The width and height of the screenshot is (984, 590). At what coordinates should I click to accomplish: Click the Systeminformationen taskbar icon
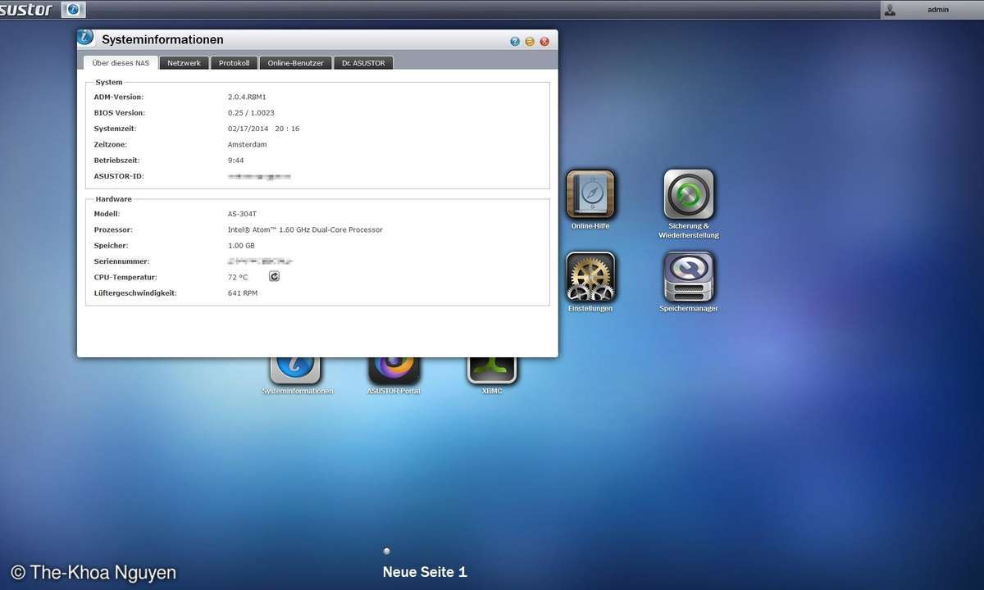tap(73, 10)
